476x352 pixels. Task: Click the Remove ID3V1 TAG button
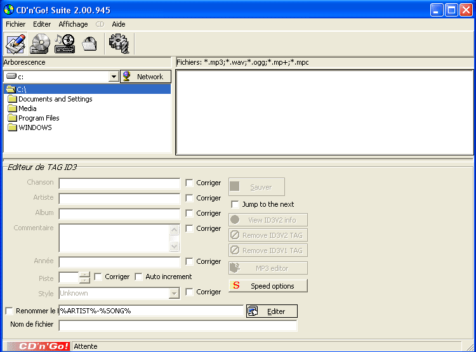click(268, 251)
